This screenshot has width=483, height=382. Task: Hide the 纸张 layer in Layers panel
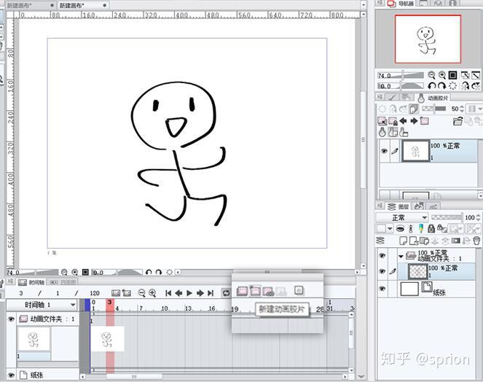click(382, 289)
